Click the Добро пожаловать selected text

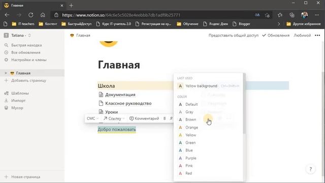(117, 130)
